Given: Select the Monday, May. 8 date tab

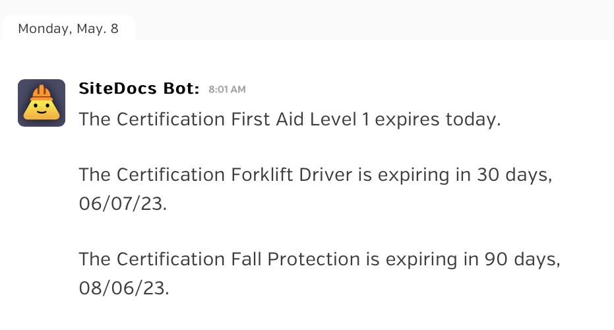Looking at the screenshot, I should tap(68, 28).
